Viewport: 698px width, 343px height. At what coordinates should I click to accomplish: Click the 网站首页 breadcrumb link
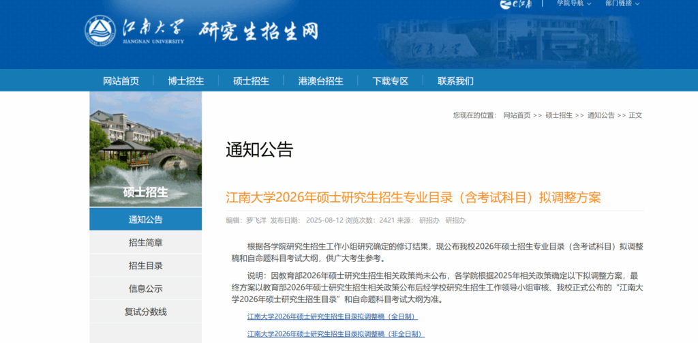517,115
